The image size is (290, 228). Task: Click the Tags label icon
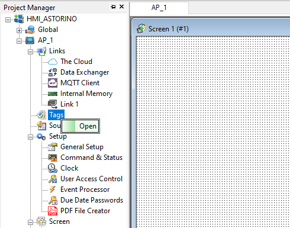(41, 115)
